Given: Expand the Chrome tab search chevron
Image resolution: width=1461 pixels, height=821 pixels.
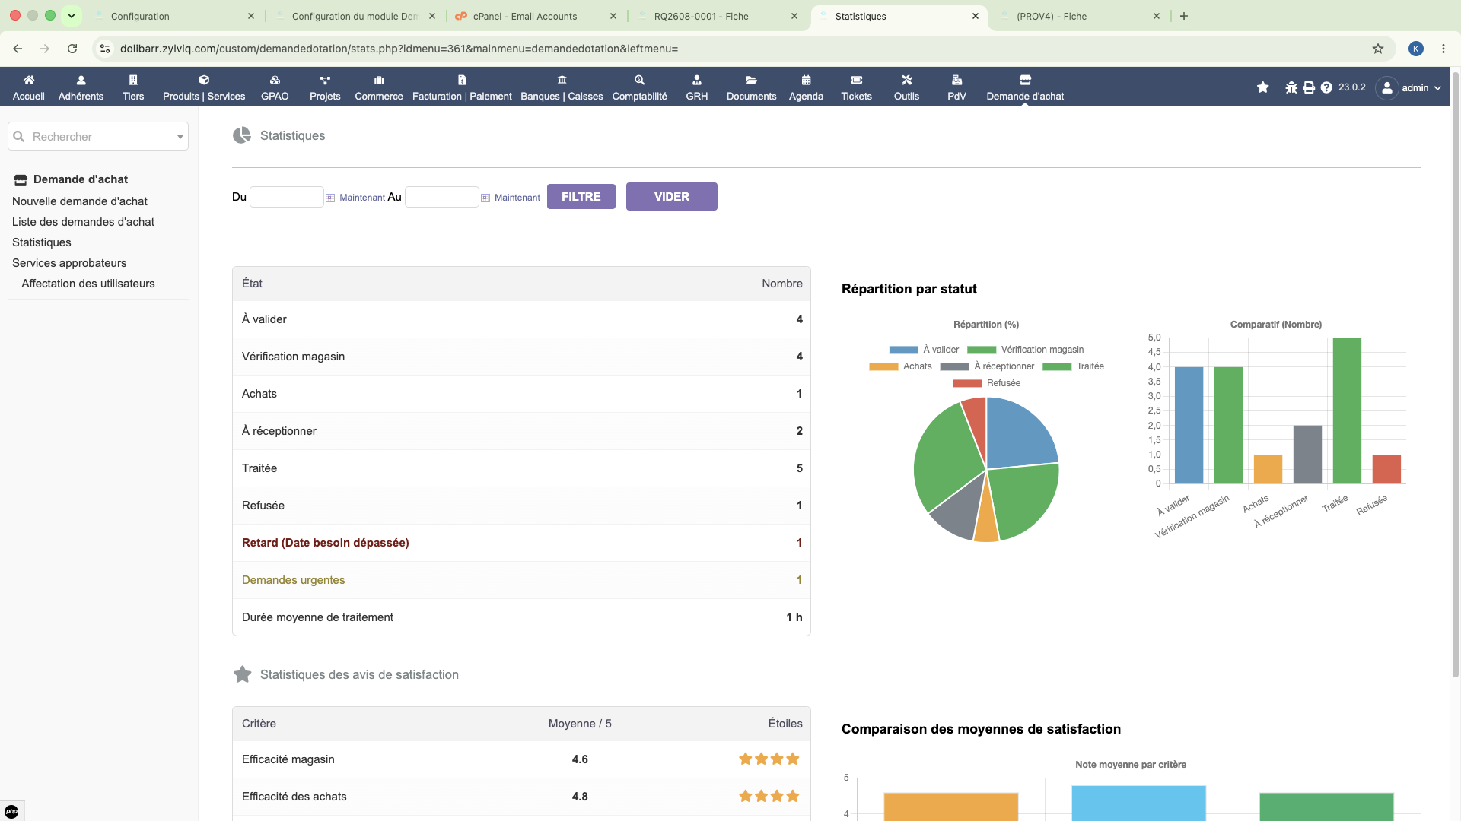Looking at the screenshot, I should (x=72, y=16).
